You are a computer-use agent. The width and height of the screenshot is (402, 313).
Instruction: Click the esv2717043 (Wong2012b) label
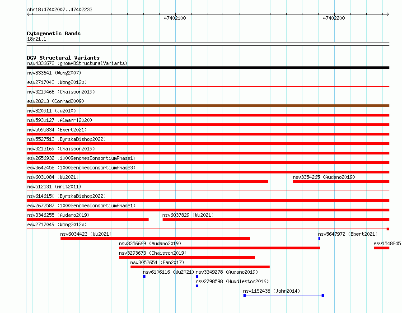click(57, 82)
